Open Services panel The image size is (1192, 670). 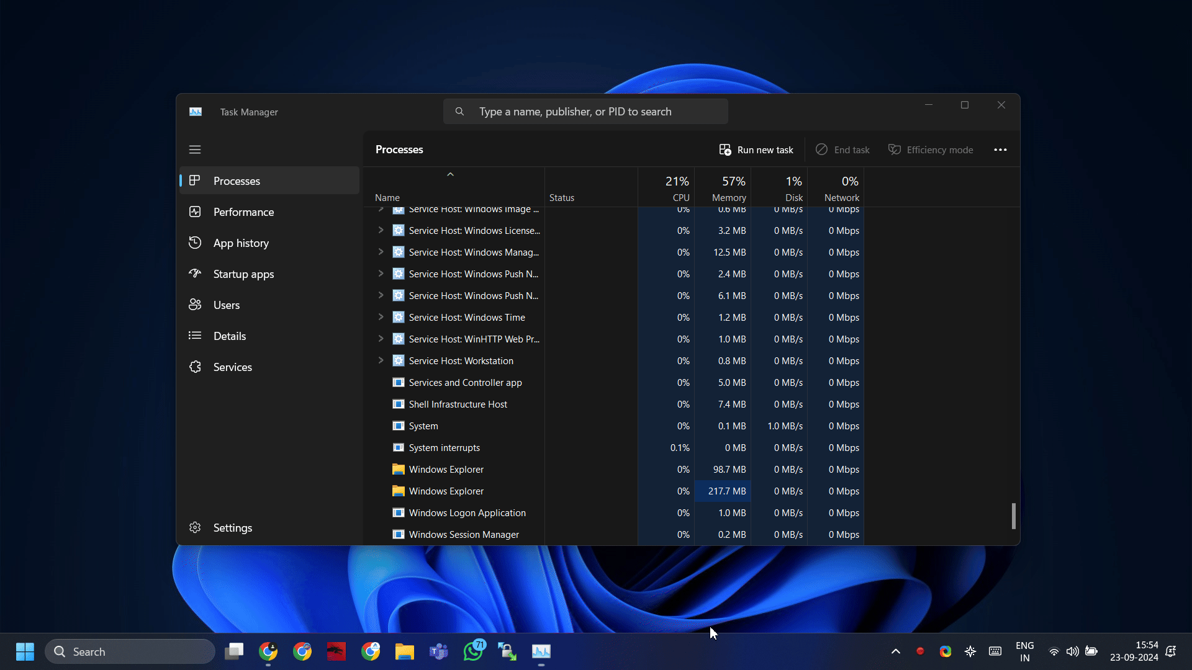pyautogui.click(x=233, y=365)
